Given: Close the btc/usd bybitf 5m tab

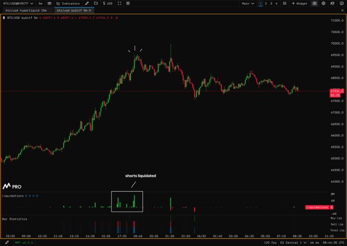Looking at the screenshot, I should coord(90,10).
